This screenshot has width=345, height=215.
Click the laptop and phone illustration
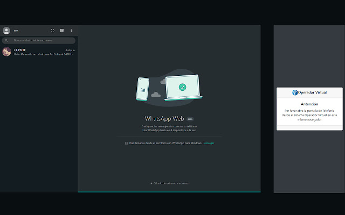click(169, 88)
